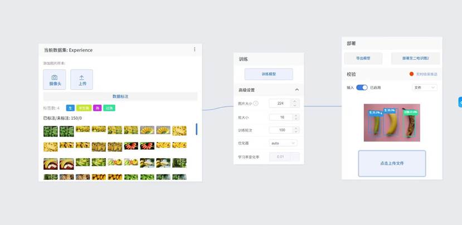Click the 训练模型 button
This screenshot has height=225, width=462.
[269, 74]
